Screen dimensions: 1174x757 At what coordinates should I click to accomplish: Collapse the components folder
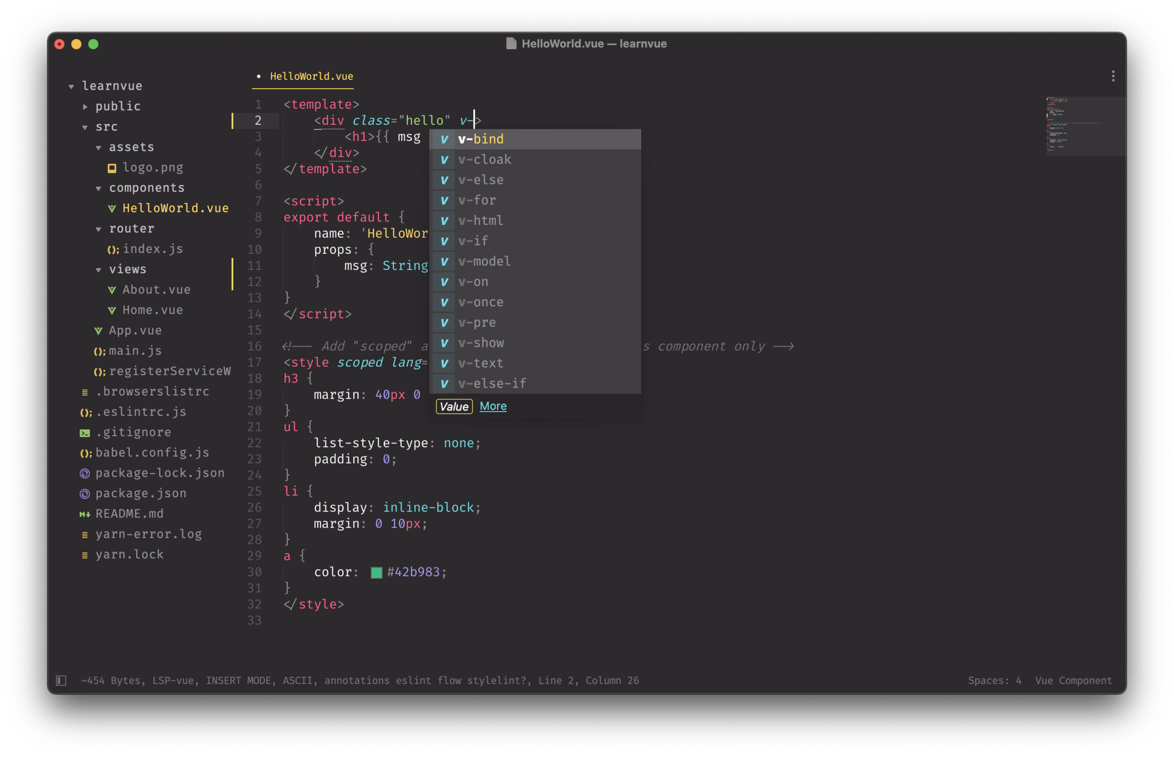pyautogui.click(x=99, y=188)
